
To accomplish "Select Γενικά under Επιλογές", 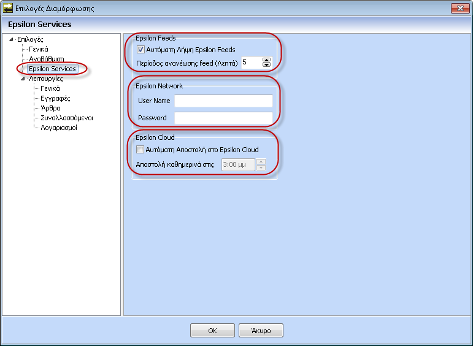I will click(x=38, y=49).
